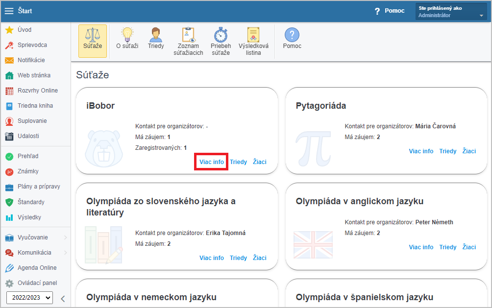492x308 pixels.
Task: Click the Pytagoriáda pi symbol thumbnail
Action: [x=314, y=149]
